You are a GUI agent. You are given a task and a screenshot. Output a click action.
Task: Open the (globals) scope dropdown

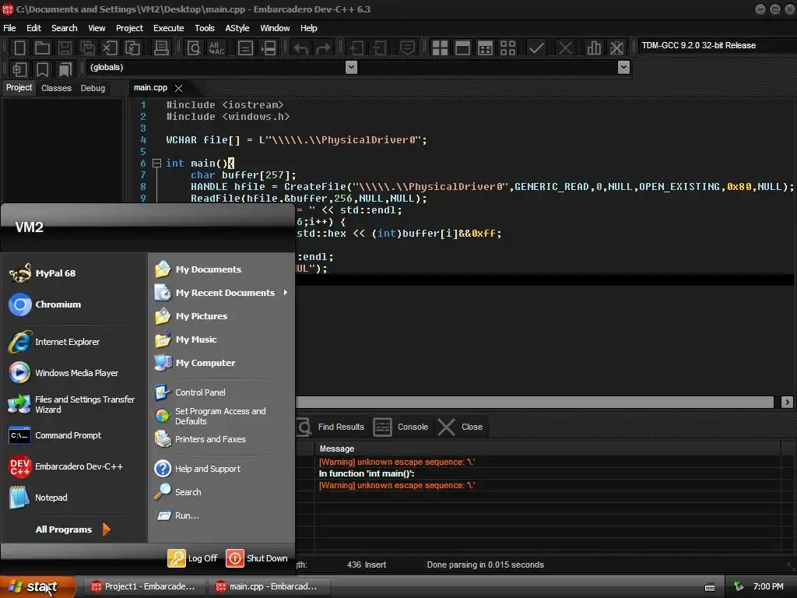pyautogui.click(x=351, y=68)
